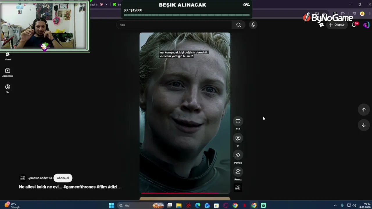Click the #film hashtag
This screenshot has width=372, height=209.
[x=102, y=187]
